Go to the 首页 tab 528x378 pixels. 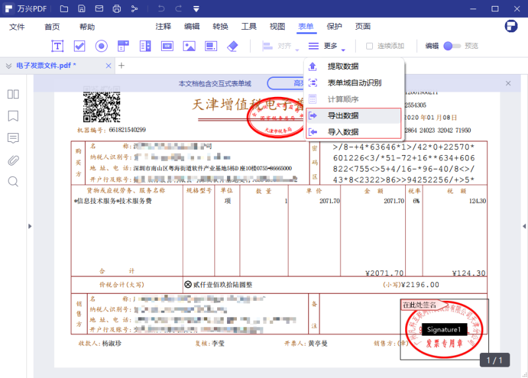click(x=52, y=26)
